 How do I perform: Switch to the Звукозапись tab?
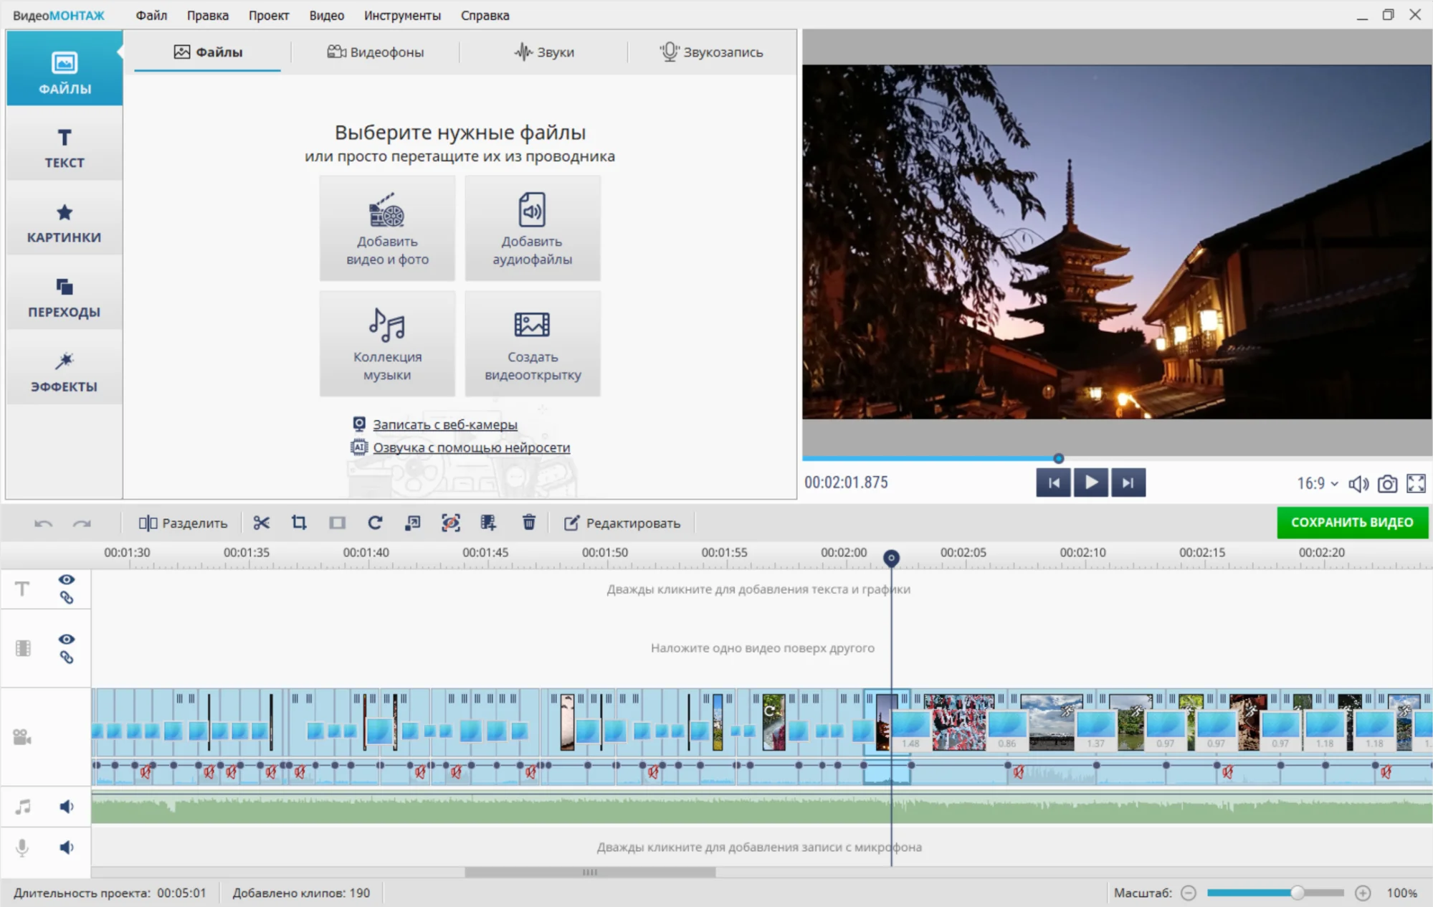click(x=711, y=52)
